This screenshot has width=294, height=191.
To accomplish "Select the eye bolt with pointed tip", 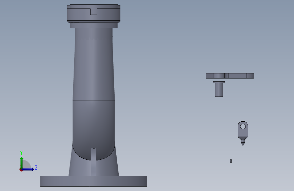I will [243, 134].
